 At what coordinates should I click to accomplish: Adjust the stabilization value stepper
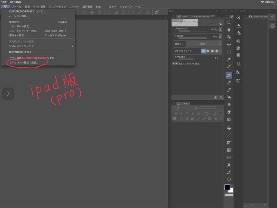point(217,58)
